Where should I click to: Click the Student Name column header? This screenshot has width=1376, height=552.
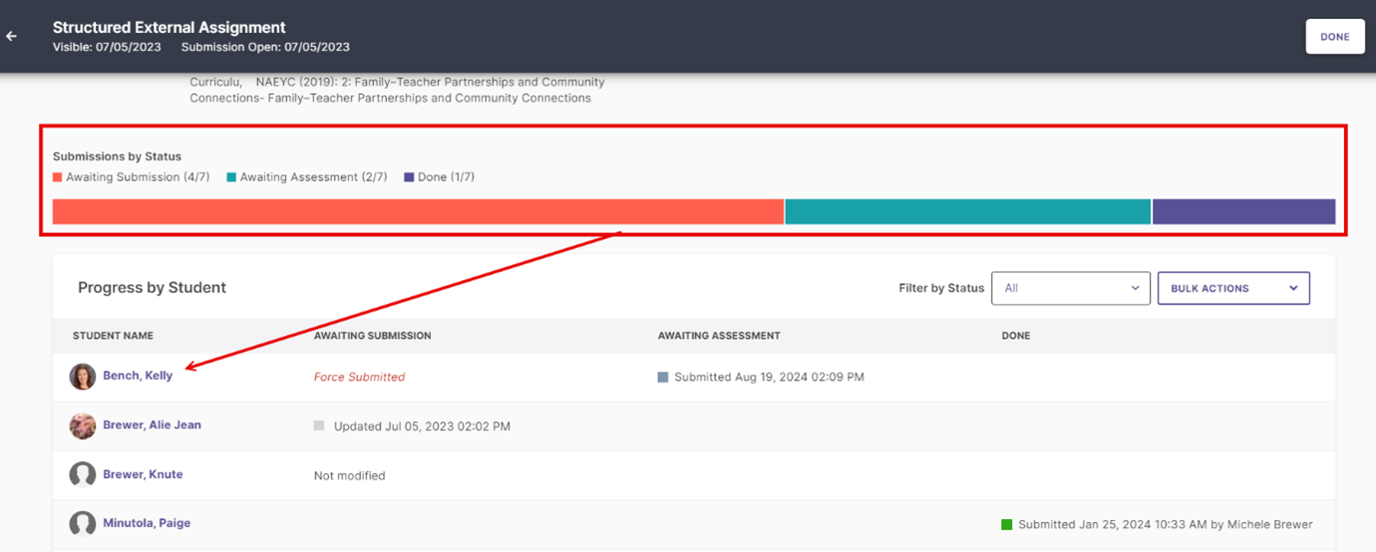coord(113,336)
